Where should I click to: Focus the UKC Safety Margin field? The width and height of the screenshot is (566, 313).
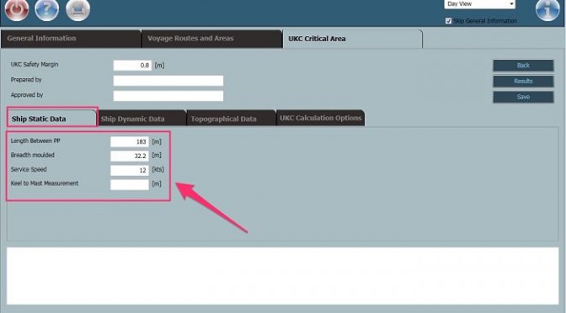tap(132, 66)
